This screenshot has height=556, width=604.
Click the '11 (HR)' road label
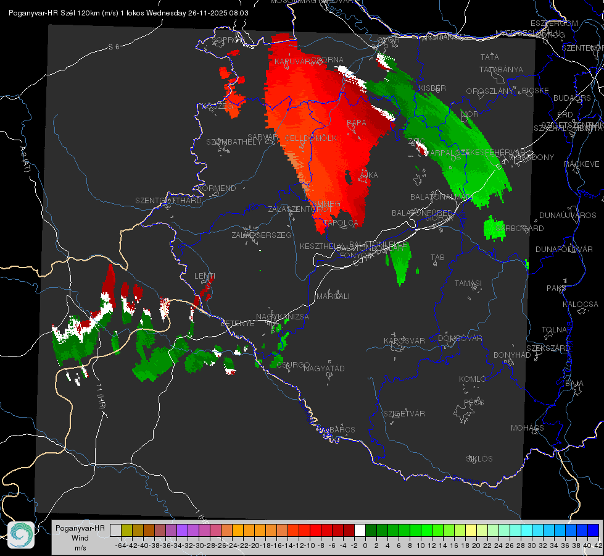click(100, 397)
